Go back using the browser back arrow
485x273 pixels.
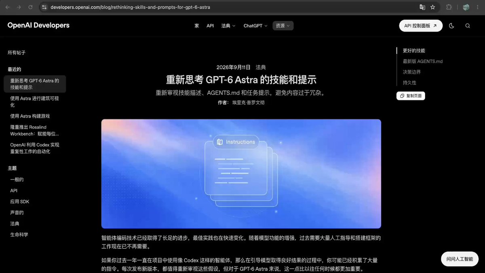point(8,7)
